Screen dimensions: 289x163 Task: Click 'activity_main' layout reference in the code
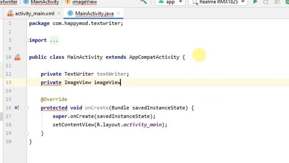tap(143, 125)
